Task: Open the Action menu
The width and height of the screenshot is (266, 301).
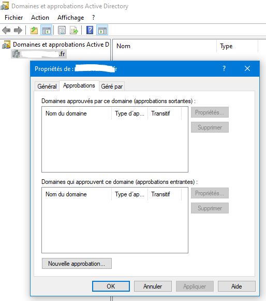Action: (x=40, y=18)
